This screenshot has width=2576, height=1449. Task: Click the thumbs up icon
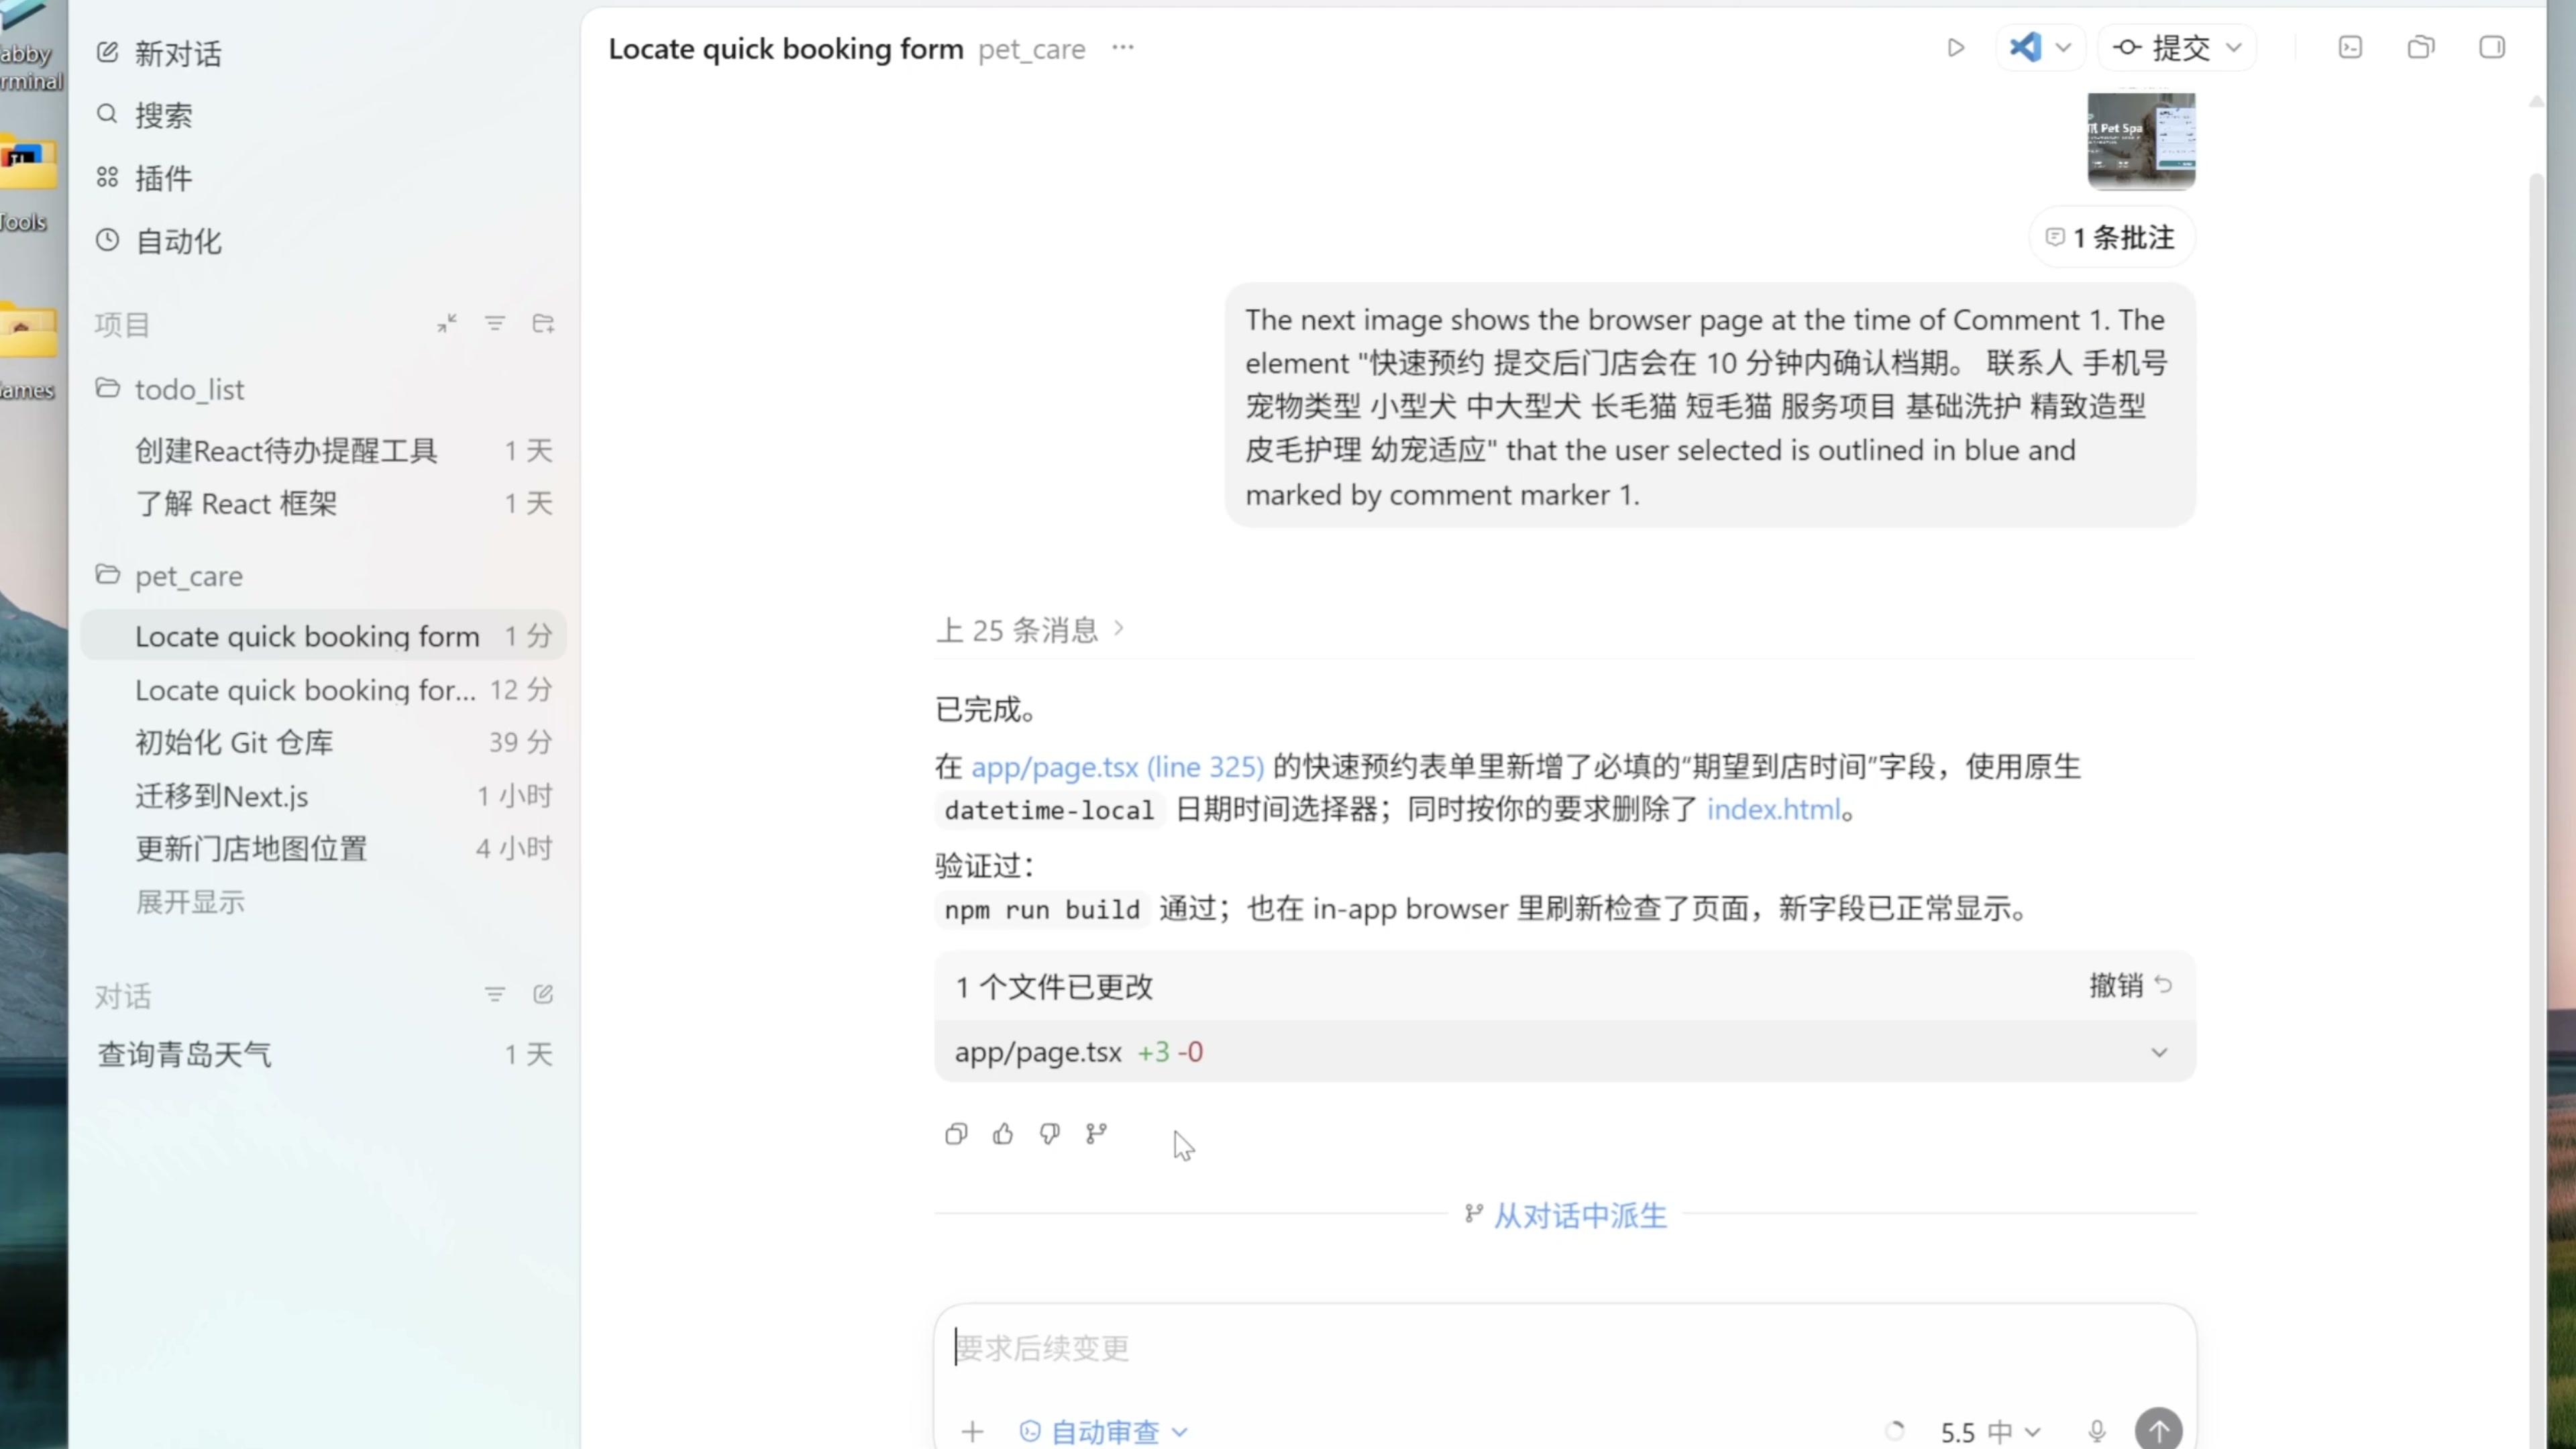1002,1134
